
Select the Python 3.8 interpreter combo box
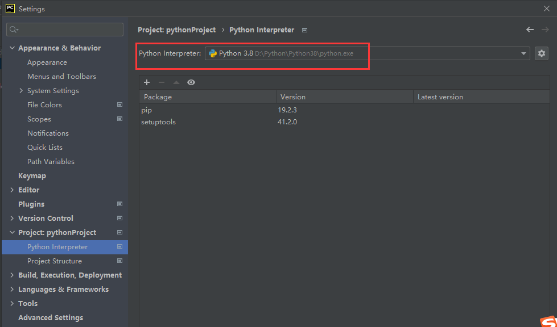[368, 53]
